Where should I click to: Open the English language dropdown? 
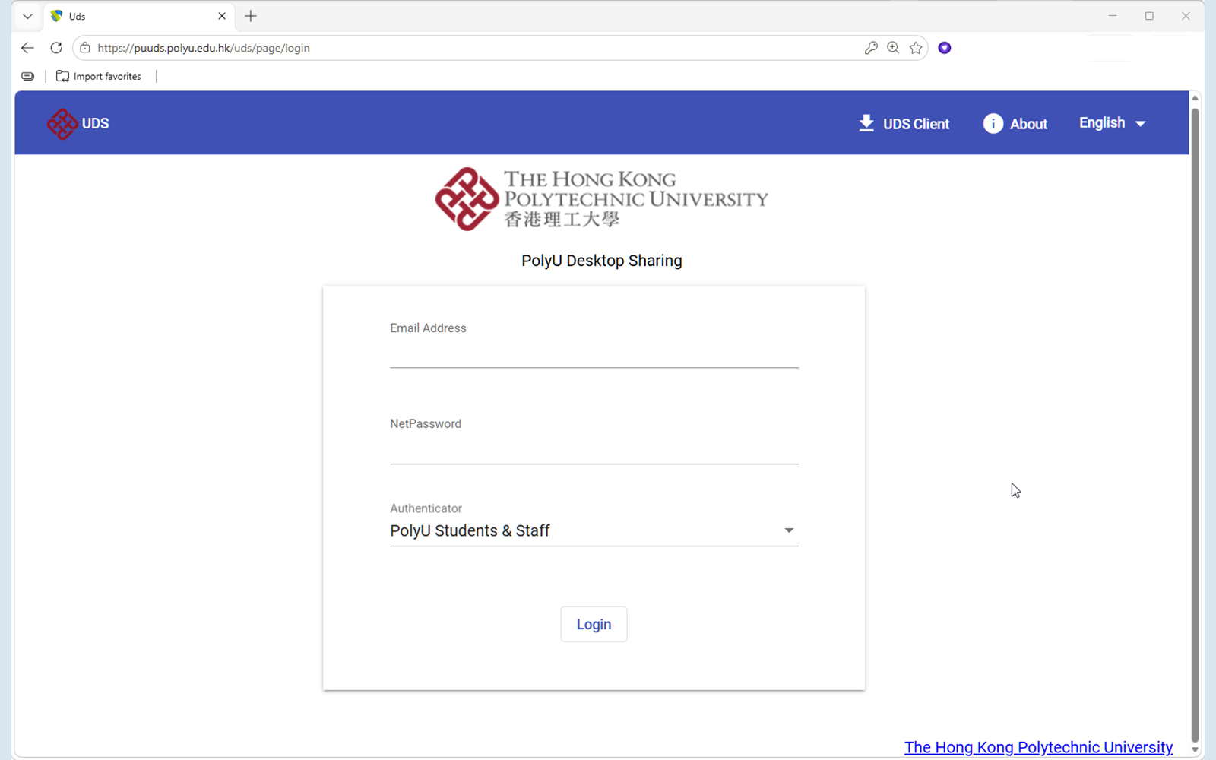pos(1112,123)
